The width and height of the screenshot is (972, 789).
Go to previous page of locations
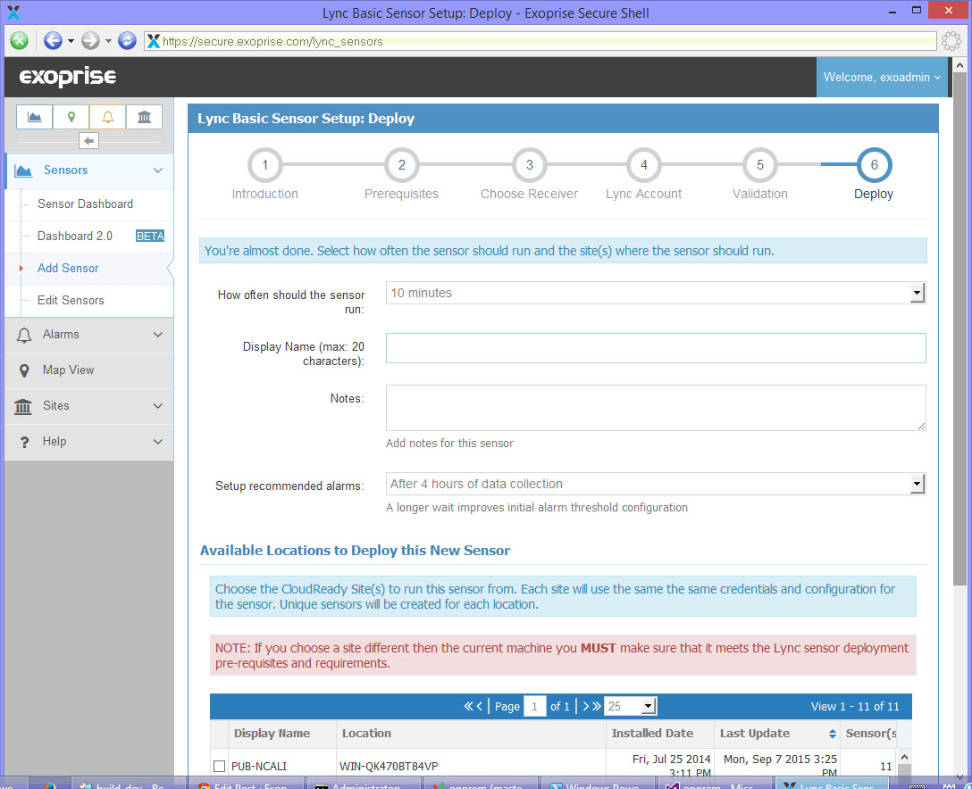point(479,706)
